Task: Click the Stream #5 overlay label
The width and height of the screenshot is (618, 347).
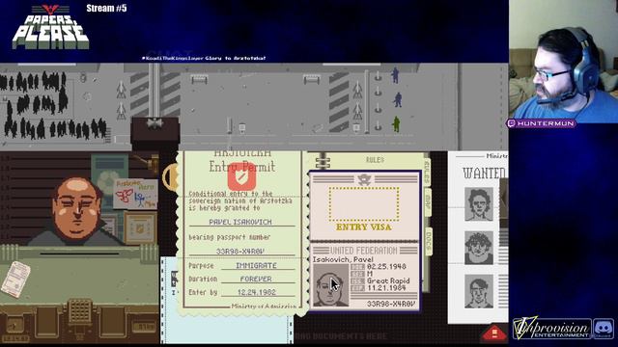Action: click(106, 9)
